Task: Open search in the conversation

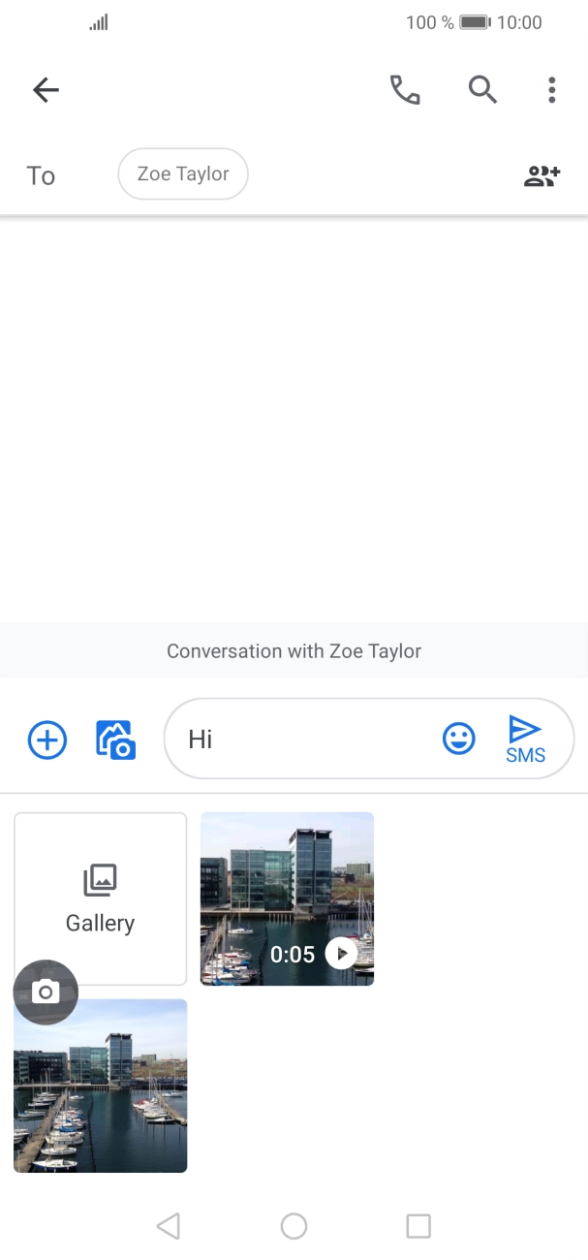Action: (482, 90)
